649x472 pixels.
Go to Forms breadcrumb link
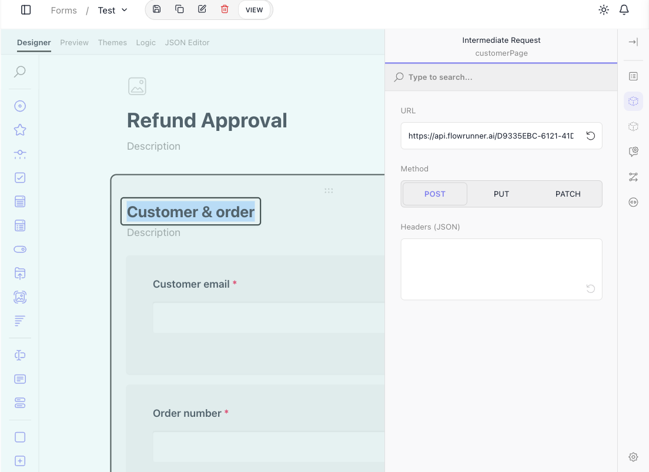(x=63, y=11)
